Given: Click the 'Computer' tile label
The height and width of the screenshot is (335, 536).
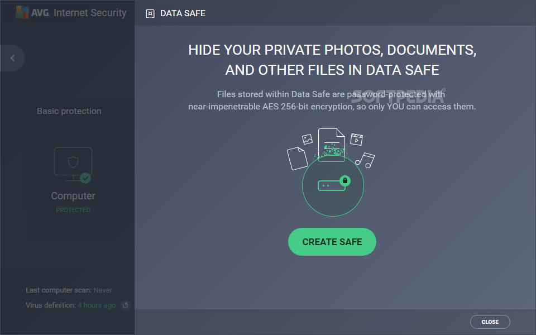Looking at the screenshot, I should (73, 196).
